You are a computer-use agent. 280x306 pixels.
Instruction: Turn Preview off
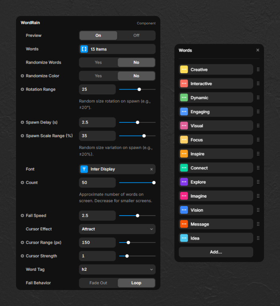(x=136, y=36)
